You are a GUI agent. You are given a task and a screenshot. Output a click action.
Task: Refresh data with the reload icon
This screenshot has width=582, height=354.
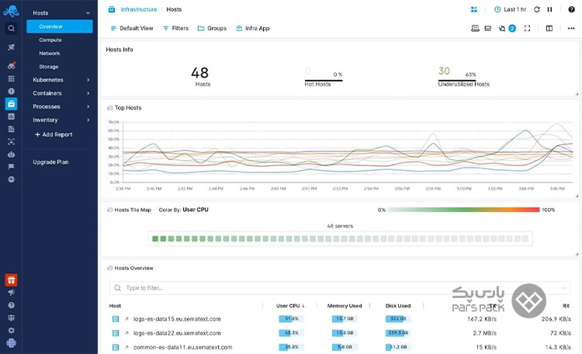click(x=537, y=9)
